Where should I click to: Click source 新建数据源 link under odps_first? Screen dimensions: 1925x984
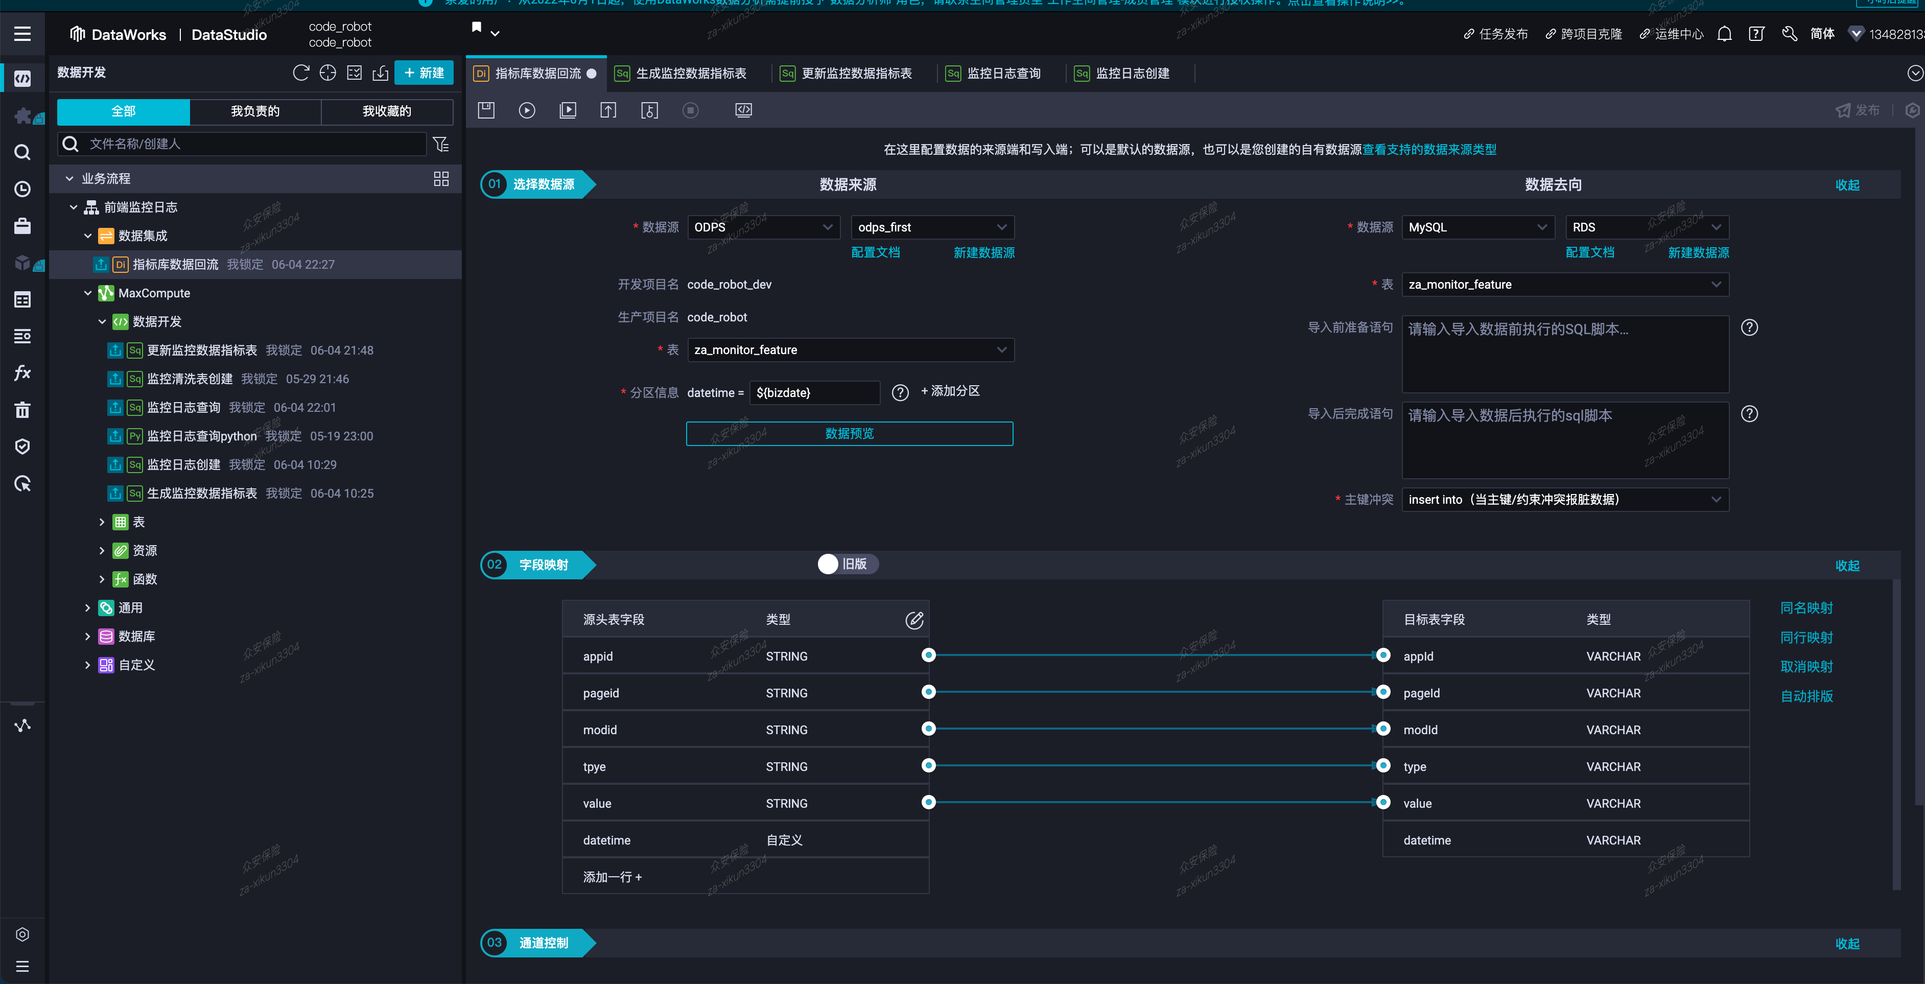pyautogui.click(x=983, y=252)
